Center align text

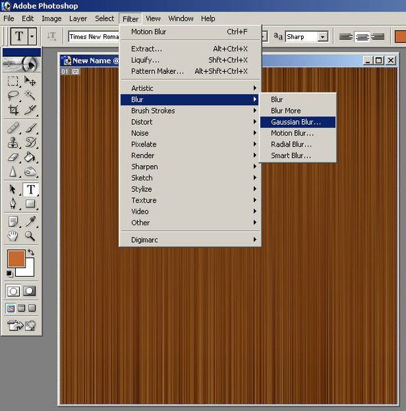[362, 36]
